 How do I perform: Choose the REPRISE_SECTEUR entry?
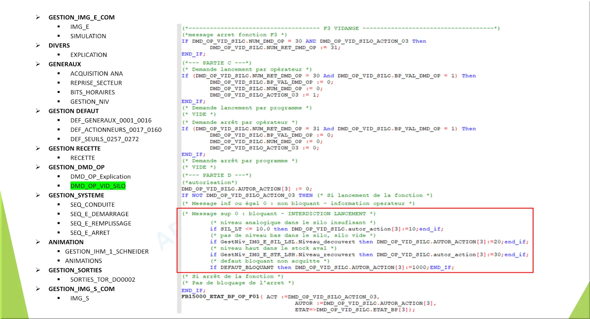coord(96,83)
